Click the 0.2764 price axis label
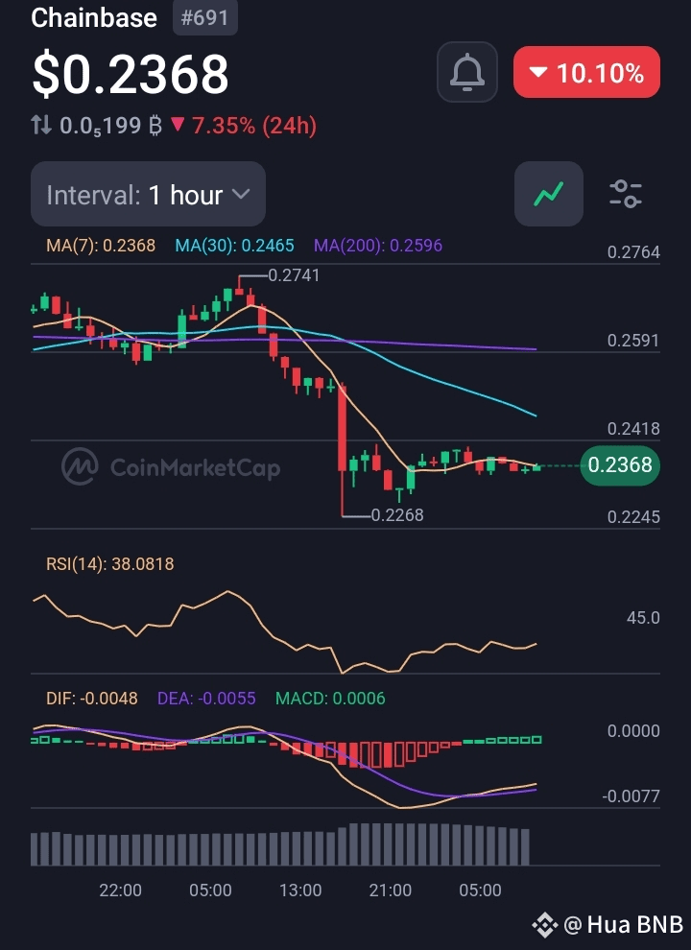Image resolution: width=691 pixels, height=950 pixels. point(633,252)
